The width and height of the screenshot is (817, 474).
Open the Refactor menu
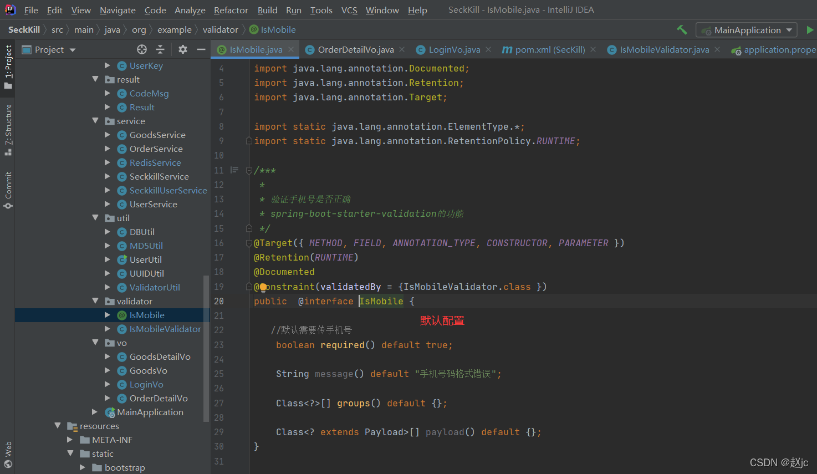tap(231, 10)
